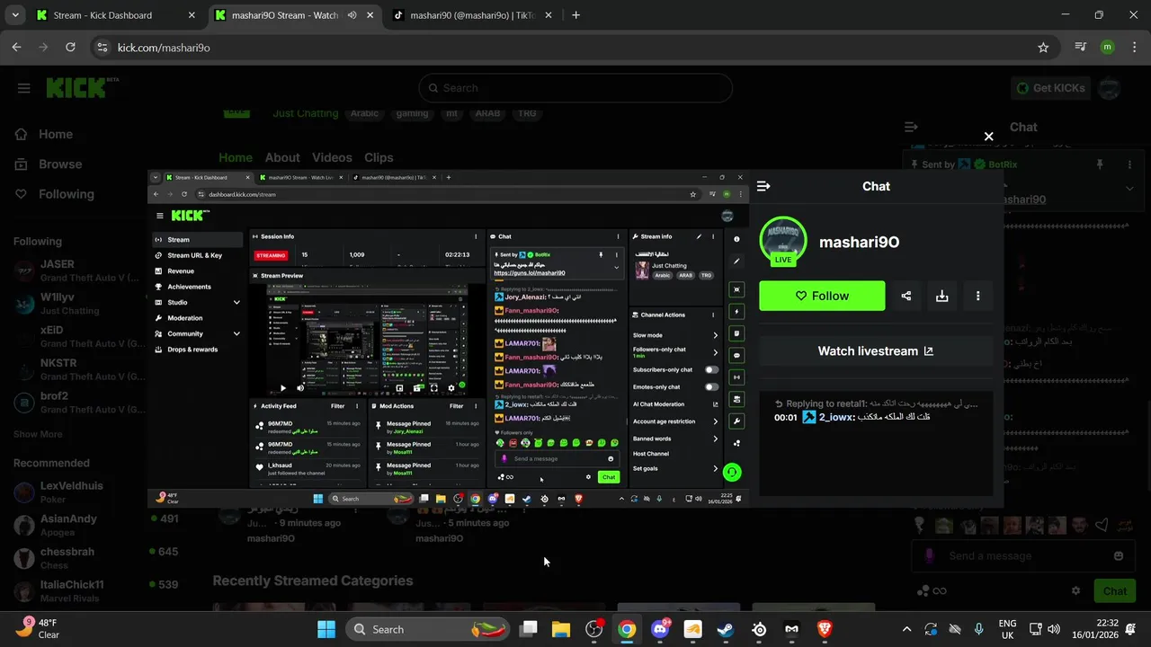
Task: Open the ENG UK language switcher
Action: pos(1008,629)
